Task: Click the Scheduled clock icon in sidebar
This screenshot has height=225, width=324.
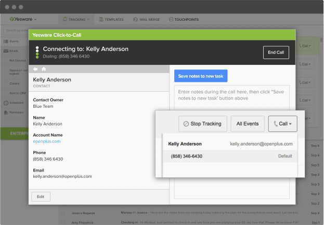Action: 6,103
